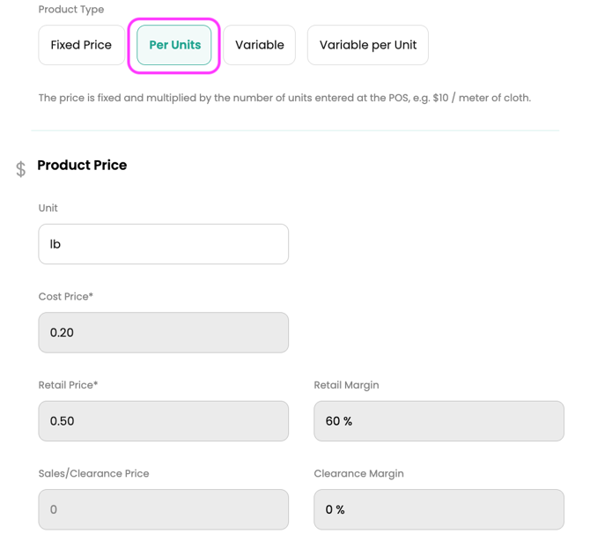Click the Product Type label
The width and height of the screenshot is (590, 541).
pos(71,10)
